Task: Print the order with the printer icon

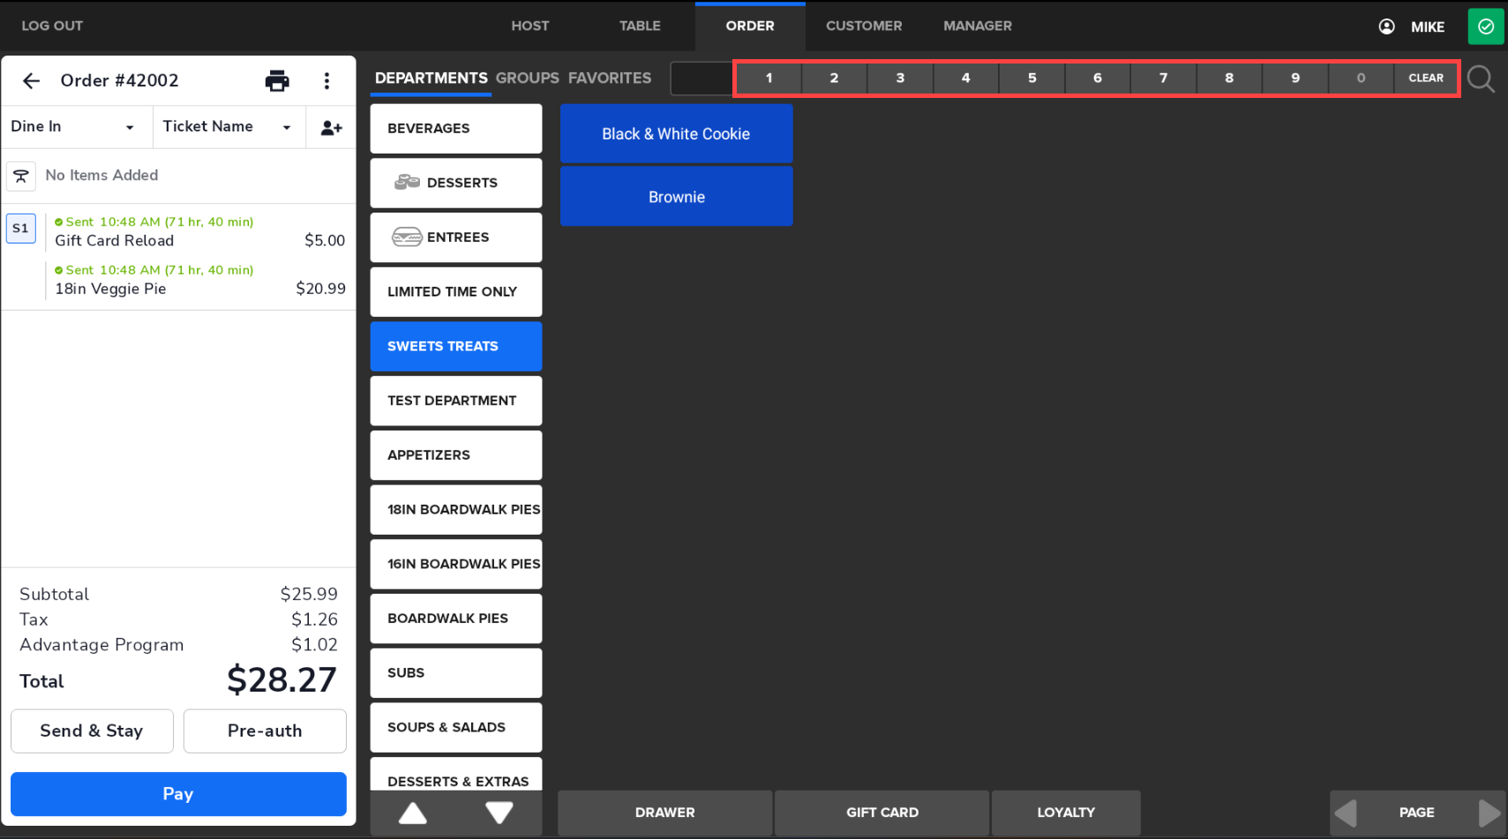Action: pos(277,81)
